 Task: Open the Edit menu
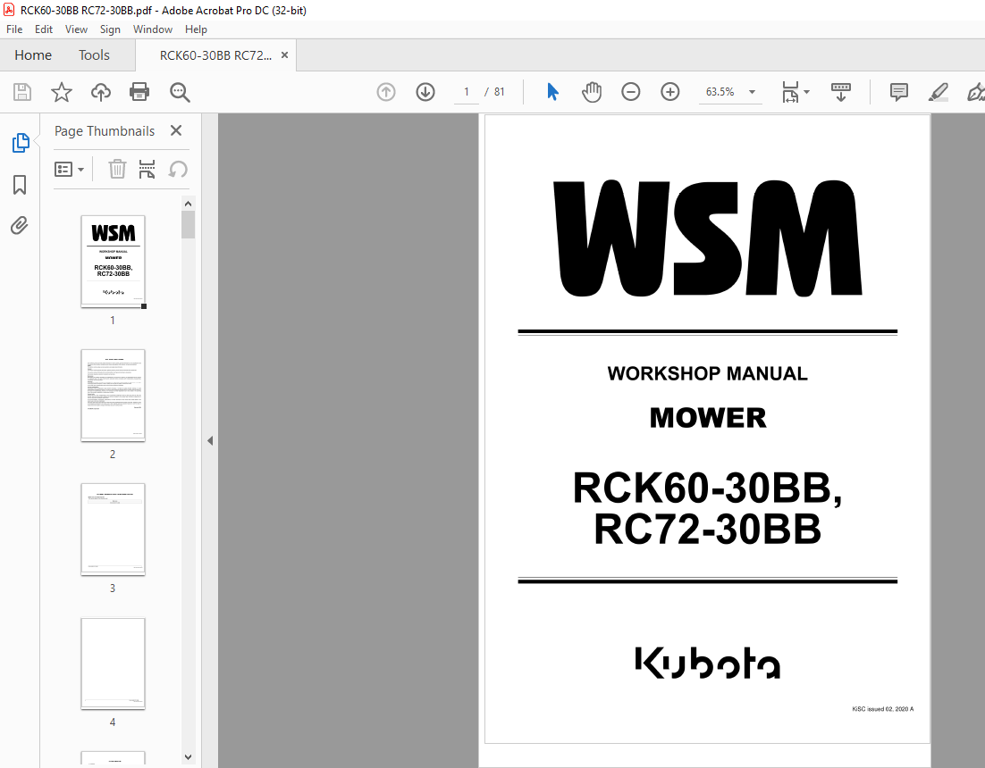43,29
